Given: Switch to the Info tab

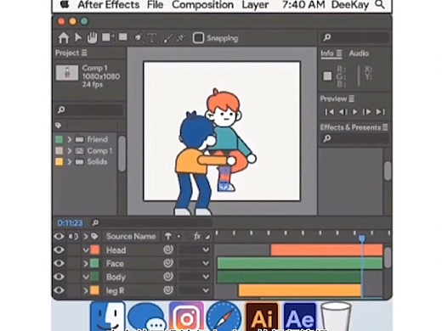Looking at the screenshot, I should (327, 53).
